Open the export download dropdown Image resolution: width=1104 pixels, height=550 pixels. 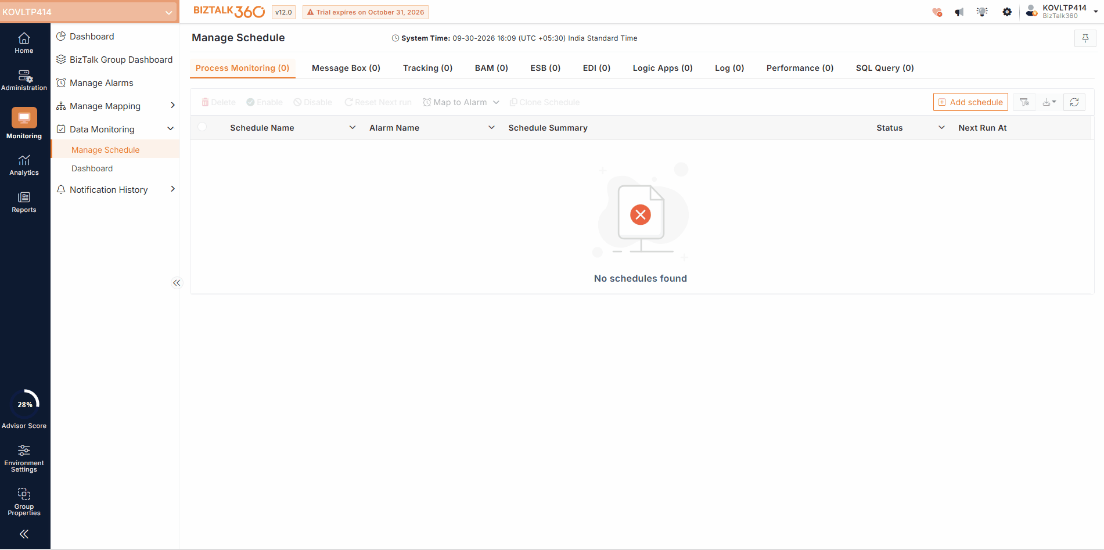[1049, 102]
